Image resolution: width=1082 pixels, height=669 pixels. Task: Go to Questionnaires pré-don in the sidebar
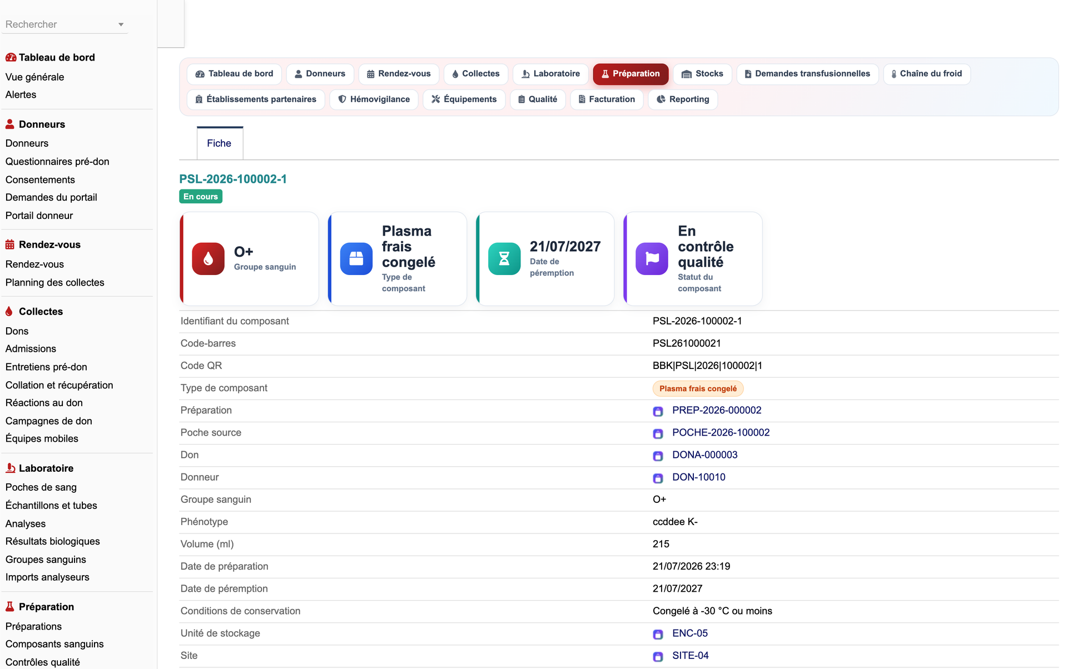[x=57, y=162]
